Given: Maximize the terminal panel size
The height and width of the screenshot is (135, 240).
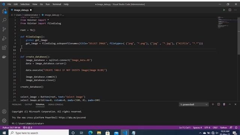Looking at the screenshot, I should 230,104.
